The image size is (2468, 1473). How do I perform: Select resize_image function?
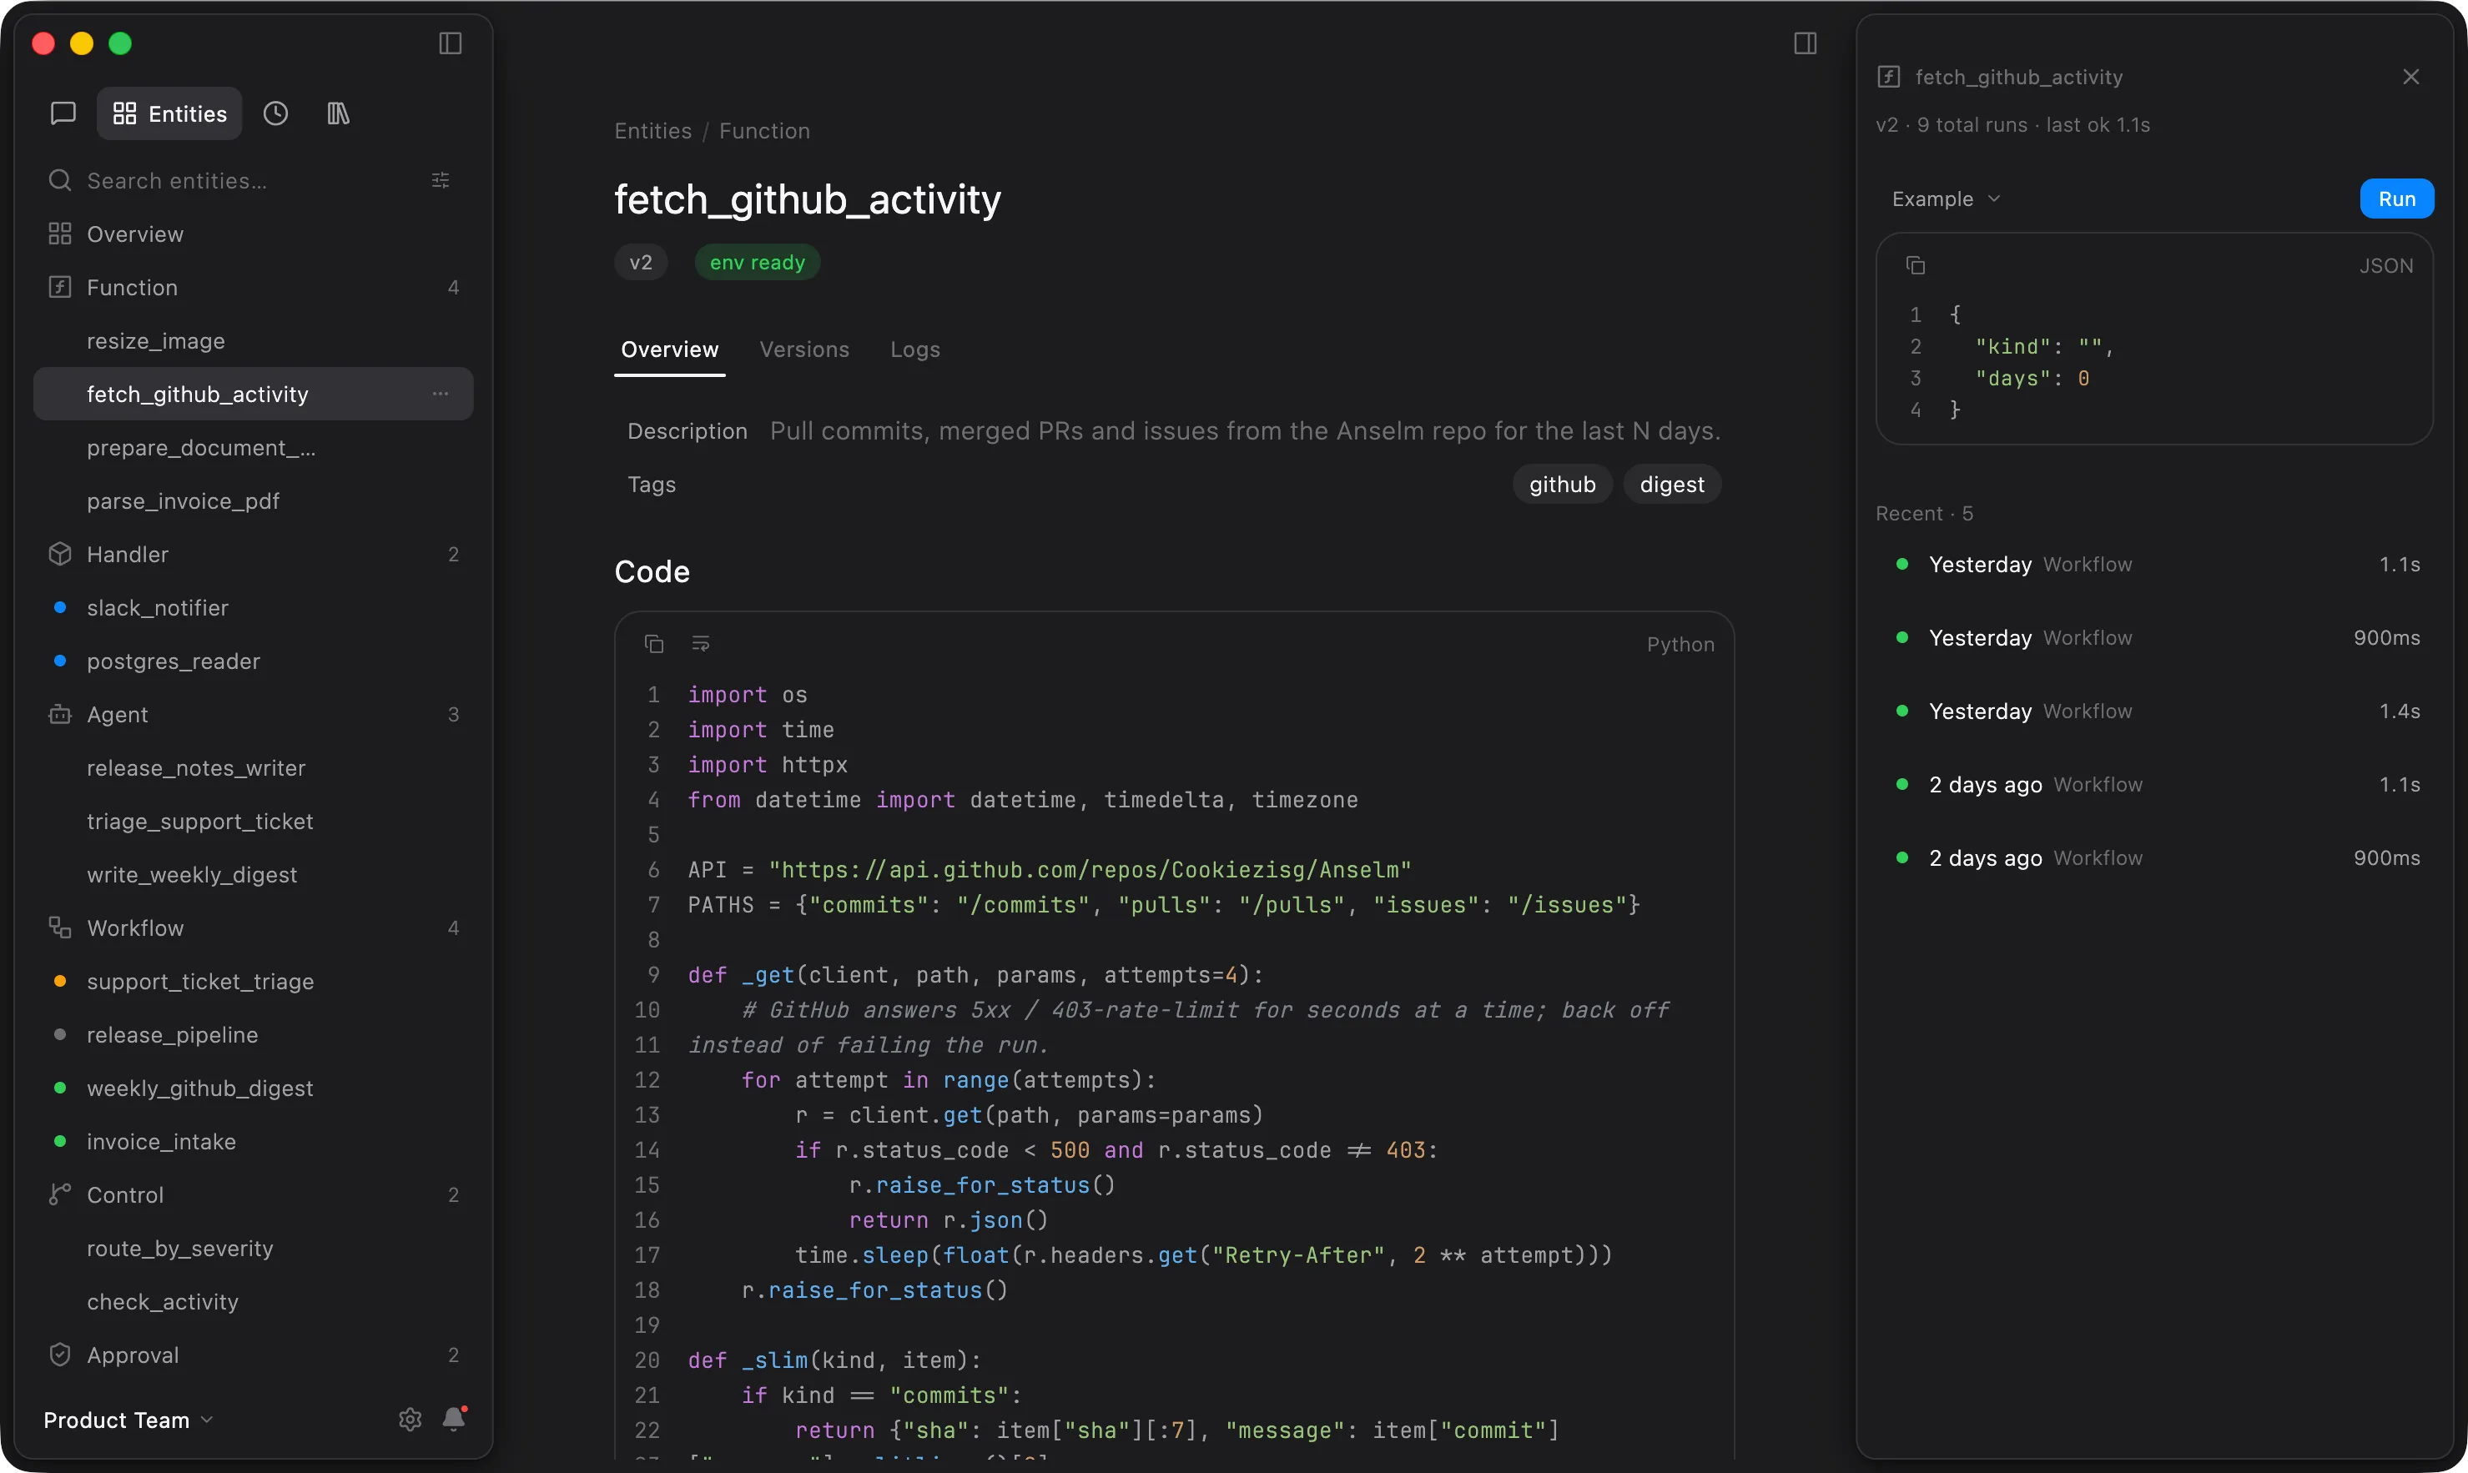[x=253, y=341]
